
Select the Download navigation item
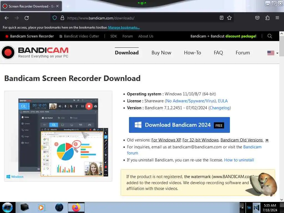click(127, 53)
